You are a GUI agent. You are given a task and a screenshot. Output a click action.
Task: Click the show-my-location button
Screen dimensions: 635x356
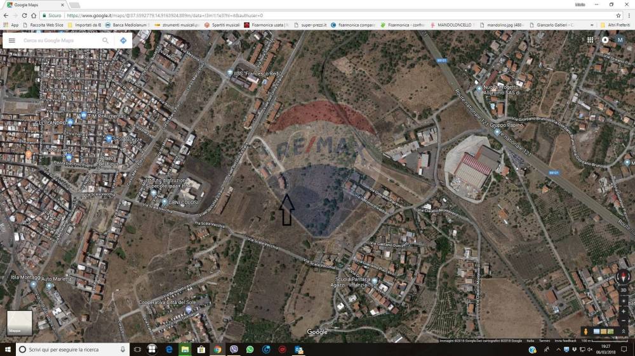pos(624,302)
